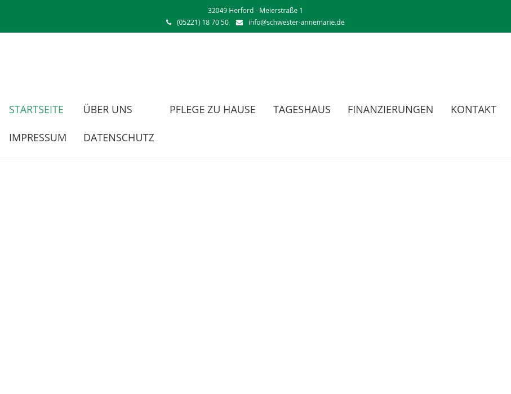511x394 pixels.
Task: Open the Finanzierungen page
Action: (x=390, y=109)
